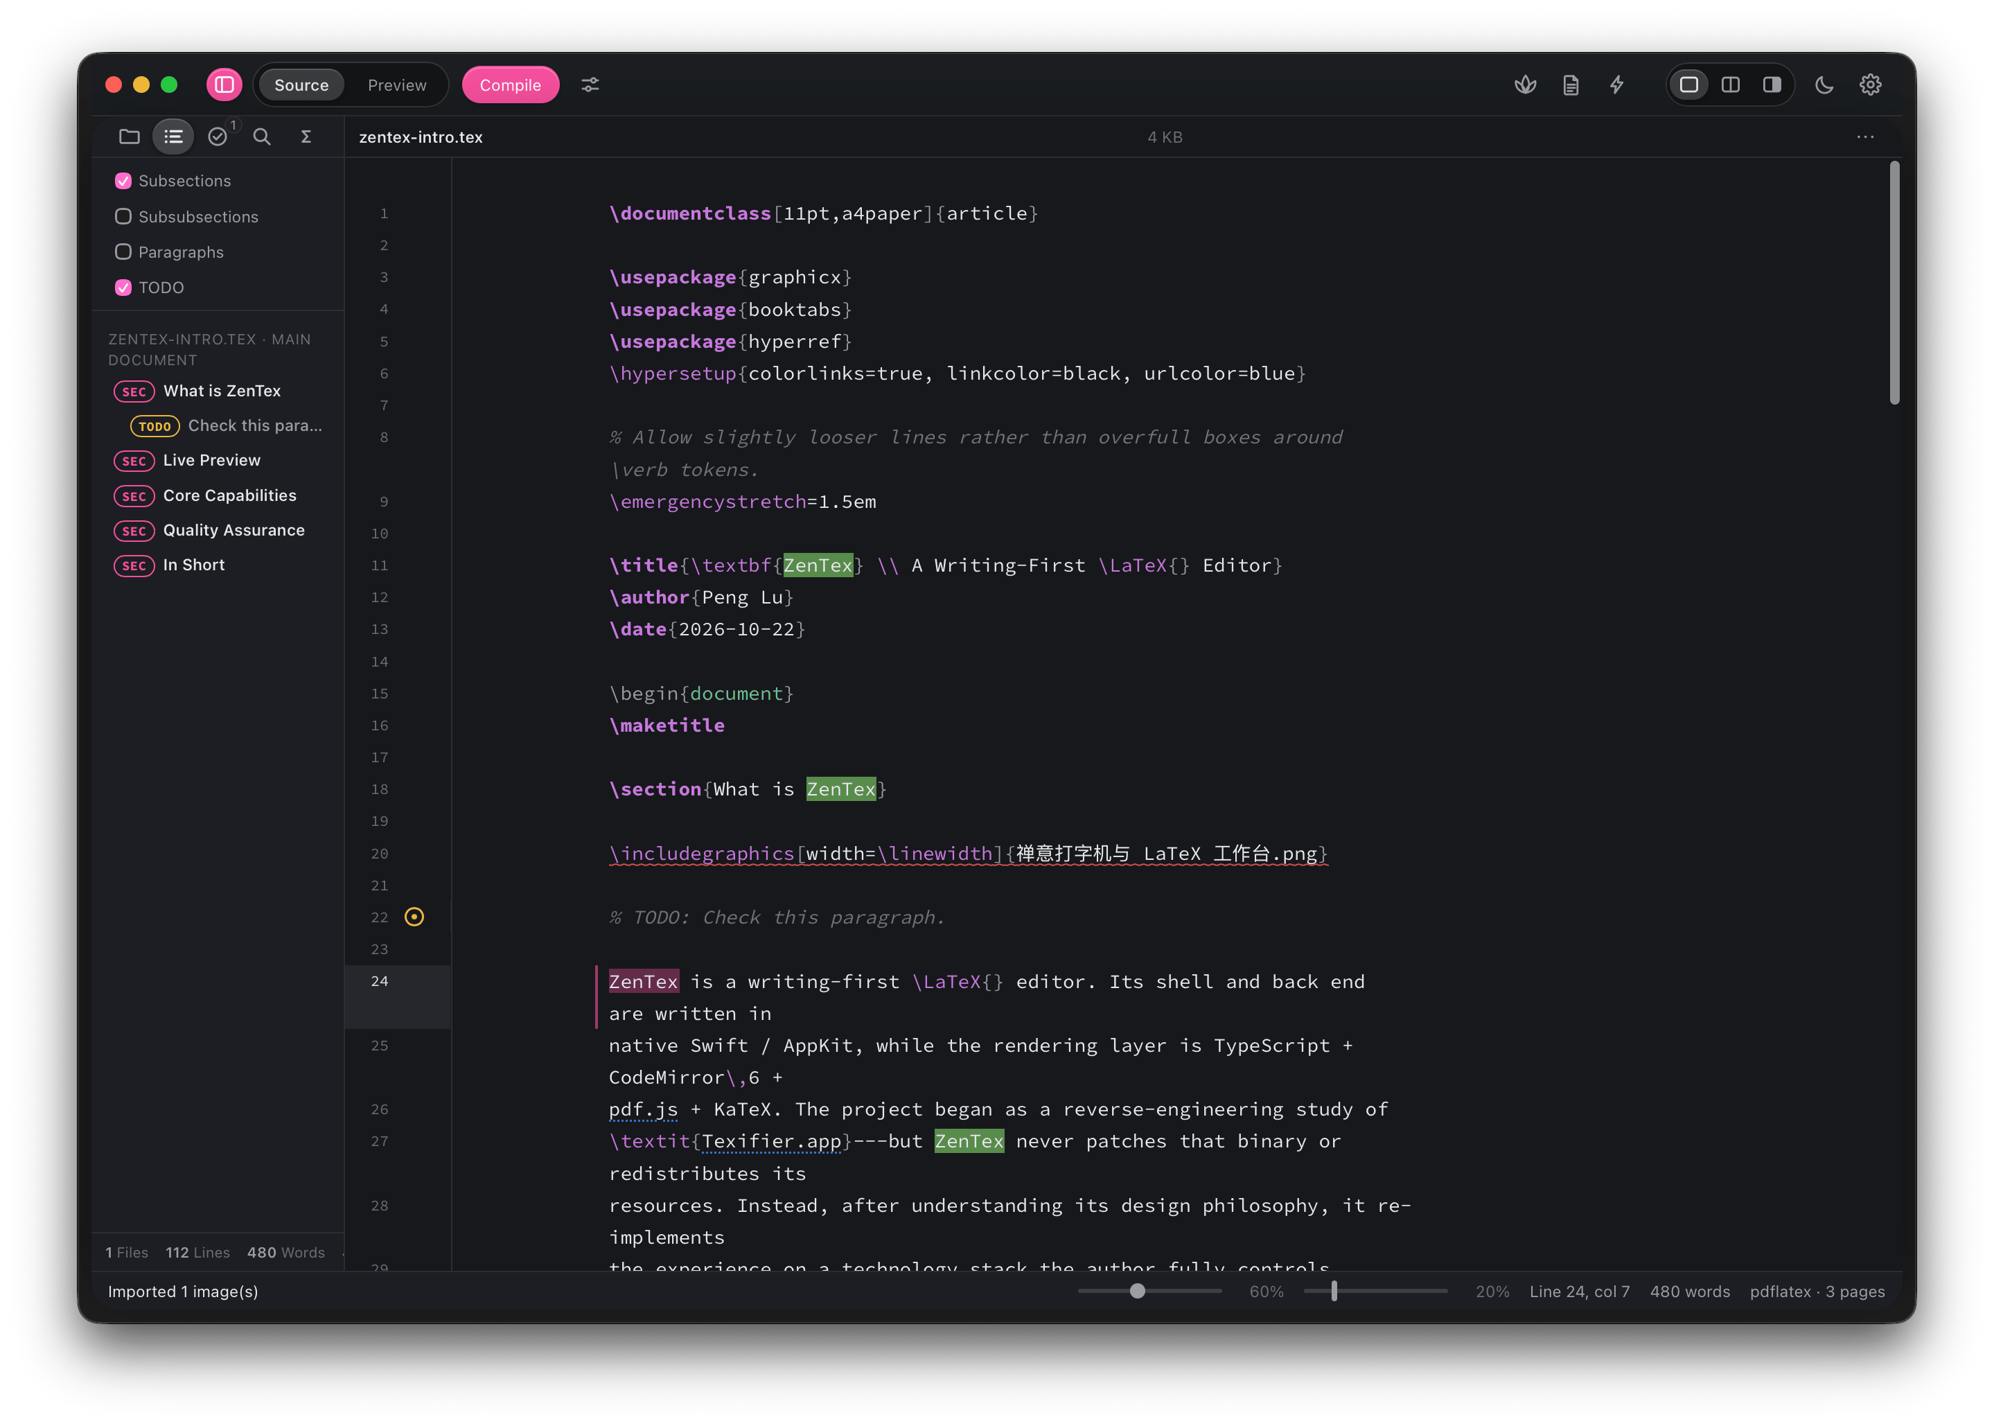Click the editor vertical scrollbar
Screen dimensions: 1994x1426
pyautogui.click(x=1894, y=283)
